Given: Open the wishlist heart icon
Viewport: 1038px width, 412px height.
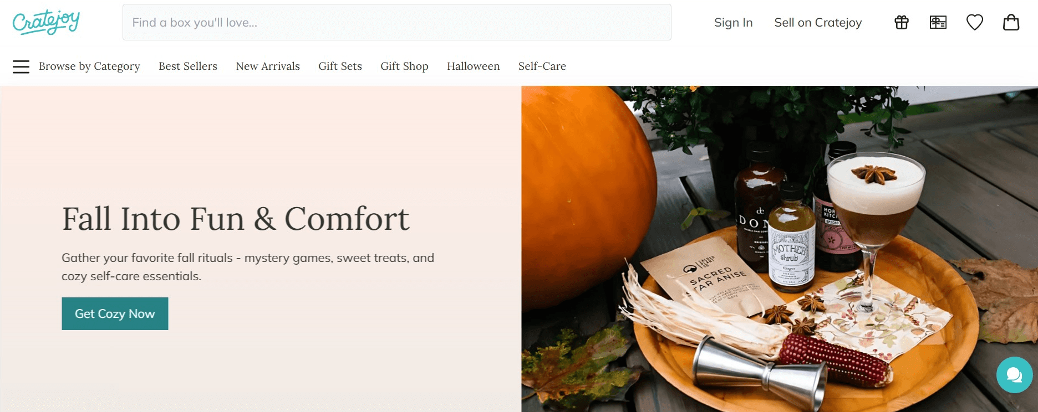Looking at the screenshot, I should (975, 22).
